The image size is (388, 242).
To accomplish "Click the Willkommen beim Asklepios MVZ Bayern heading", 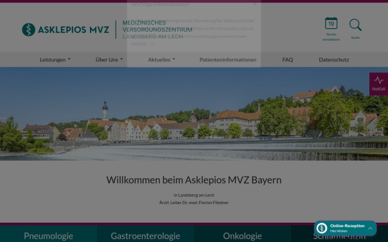I will point(194,180).
